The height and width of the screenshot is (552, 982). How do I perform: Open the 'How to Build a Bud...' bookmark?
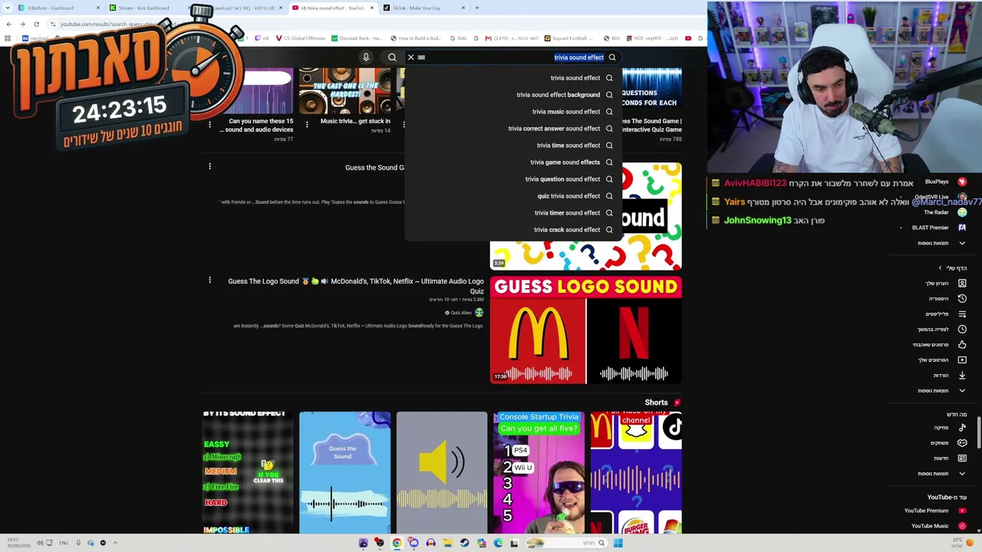tap(415, 38)
